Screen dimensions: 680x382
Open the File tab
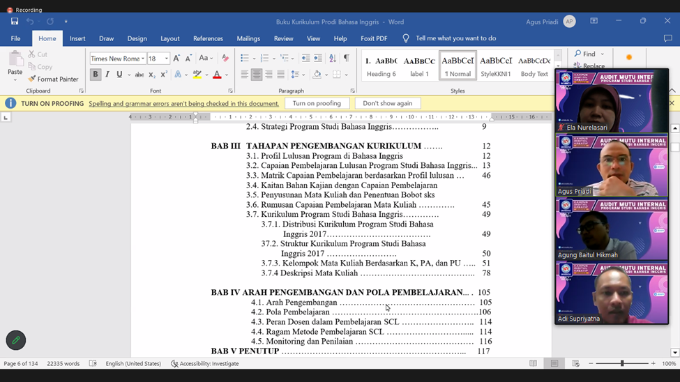15,38
